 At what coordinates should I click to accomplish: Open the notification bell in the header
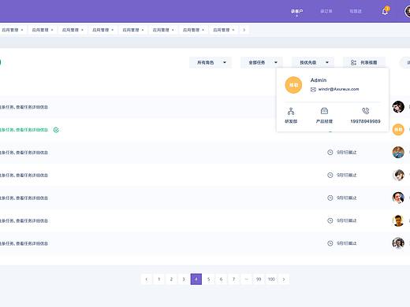[385, 11]
